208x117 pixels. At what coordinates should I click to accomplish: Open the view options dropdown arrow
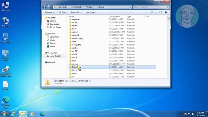[155, 12]
